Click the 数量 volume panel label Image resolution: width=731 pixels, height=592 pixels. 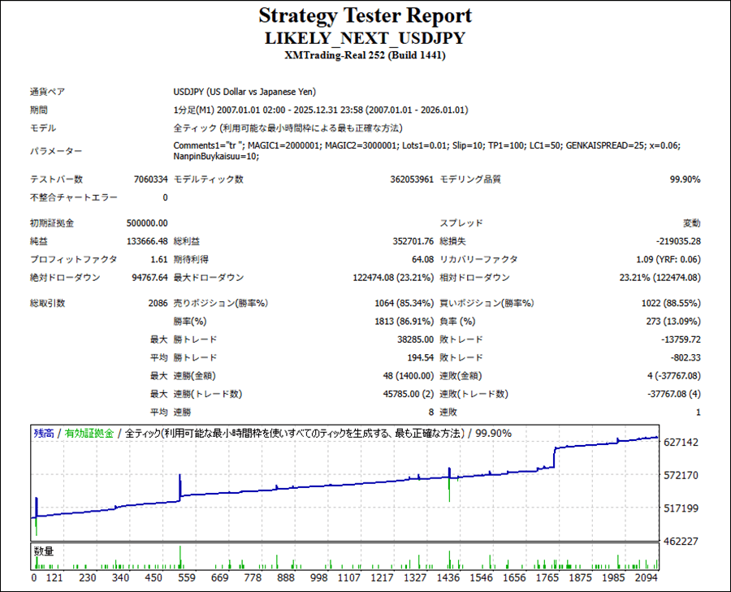point(44,551)
